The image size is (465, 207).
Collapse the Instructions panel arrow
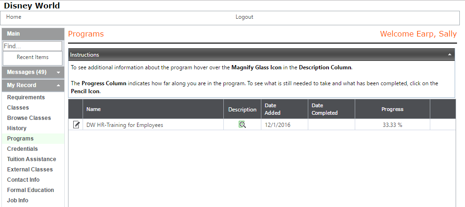coord(450,55)
